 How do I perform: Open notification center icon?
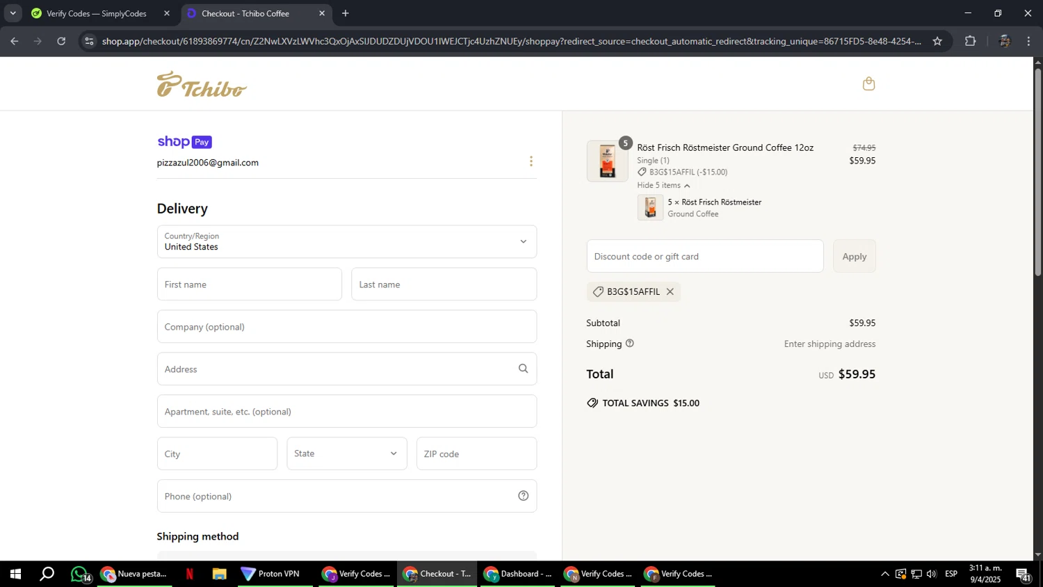click(1024, 574)
